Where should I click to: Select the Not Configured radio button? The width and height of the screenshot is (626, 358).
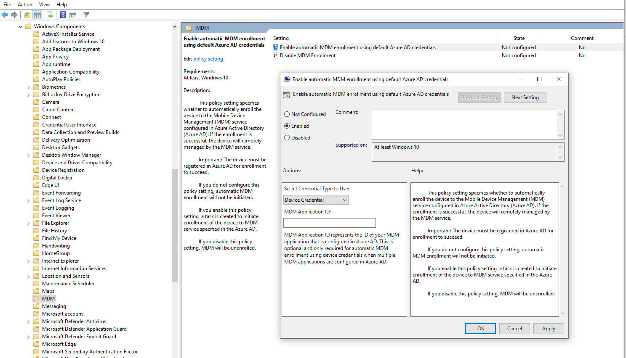point(287,114)
